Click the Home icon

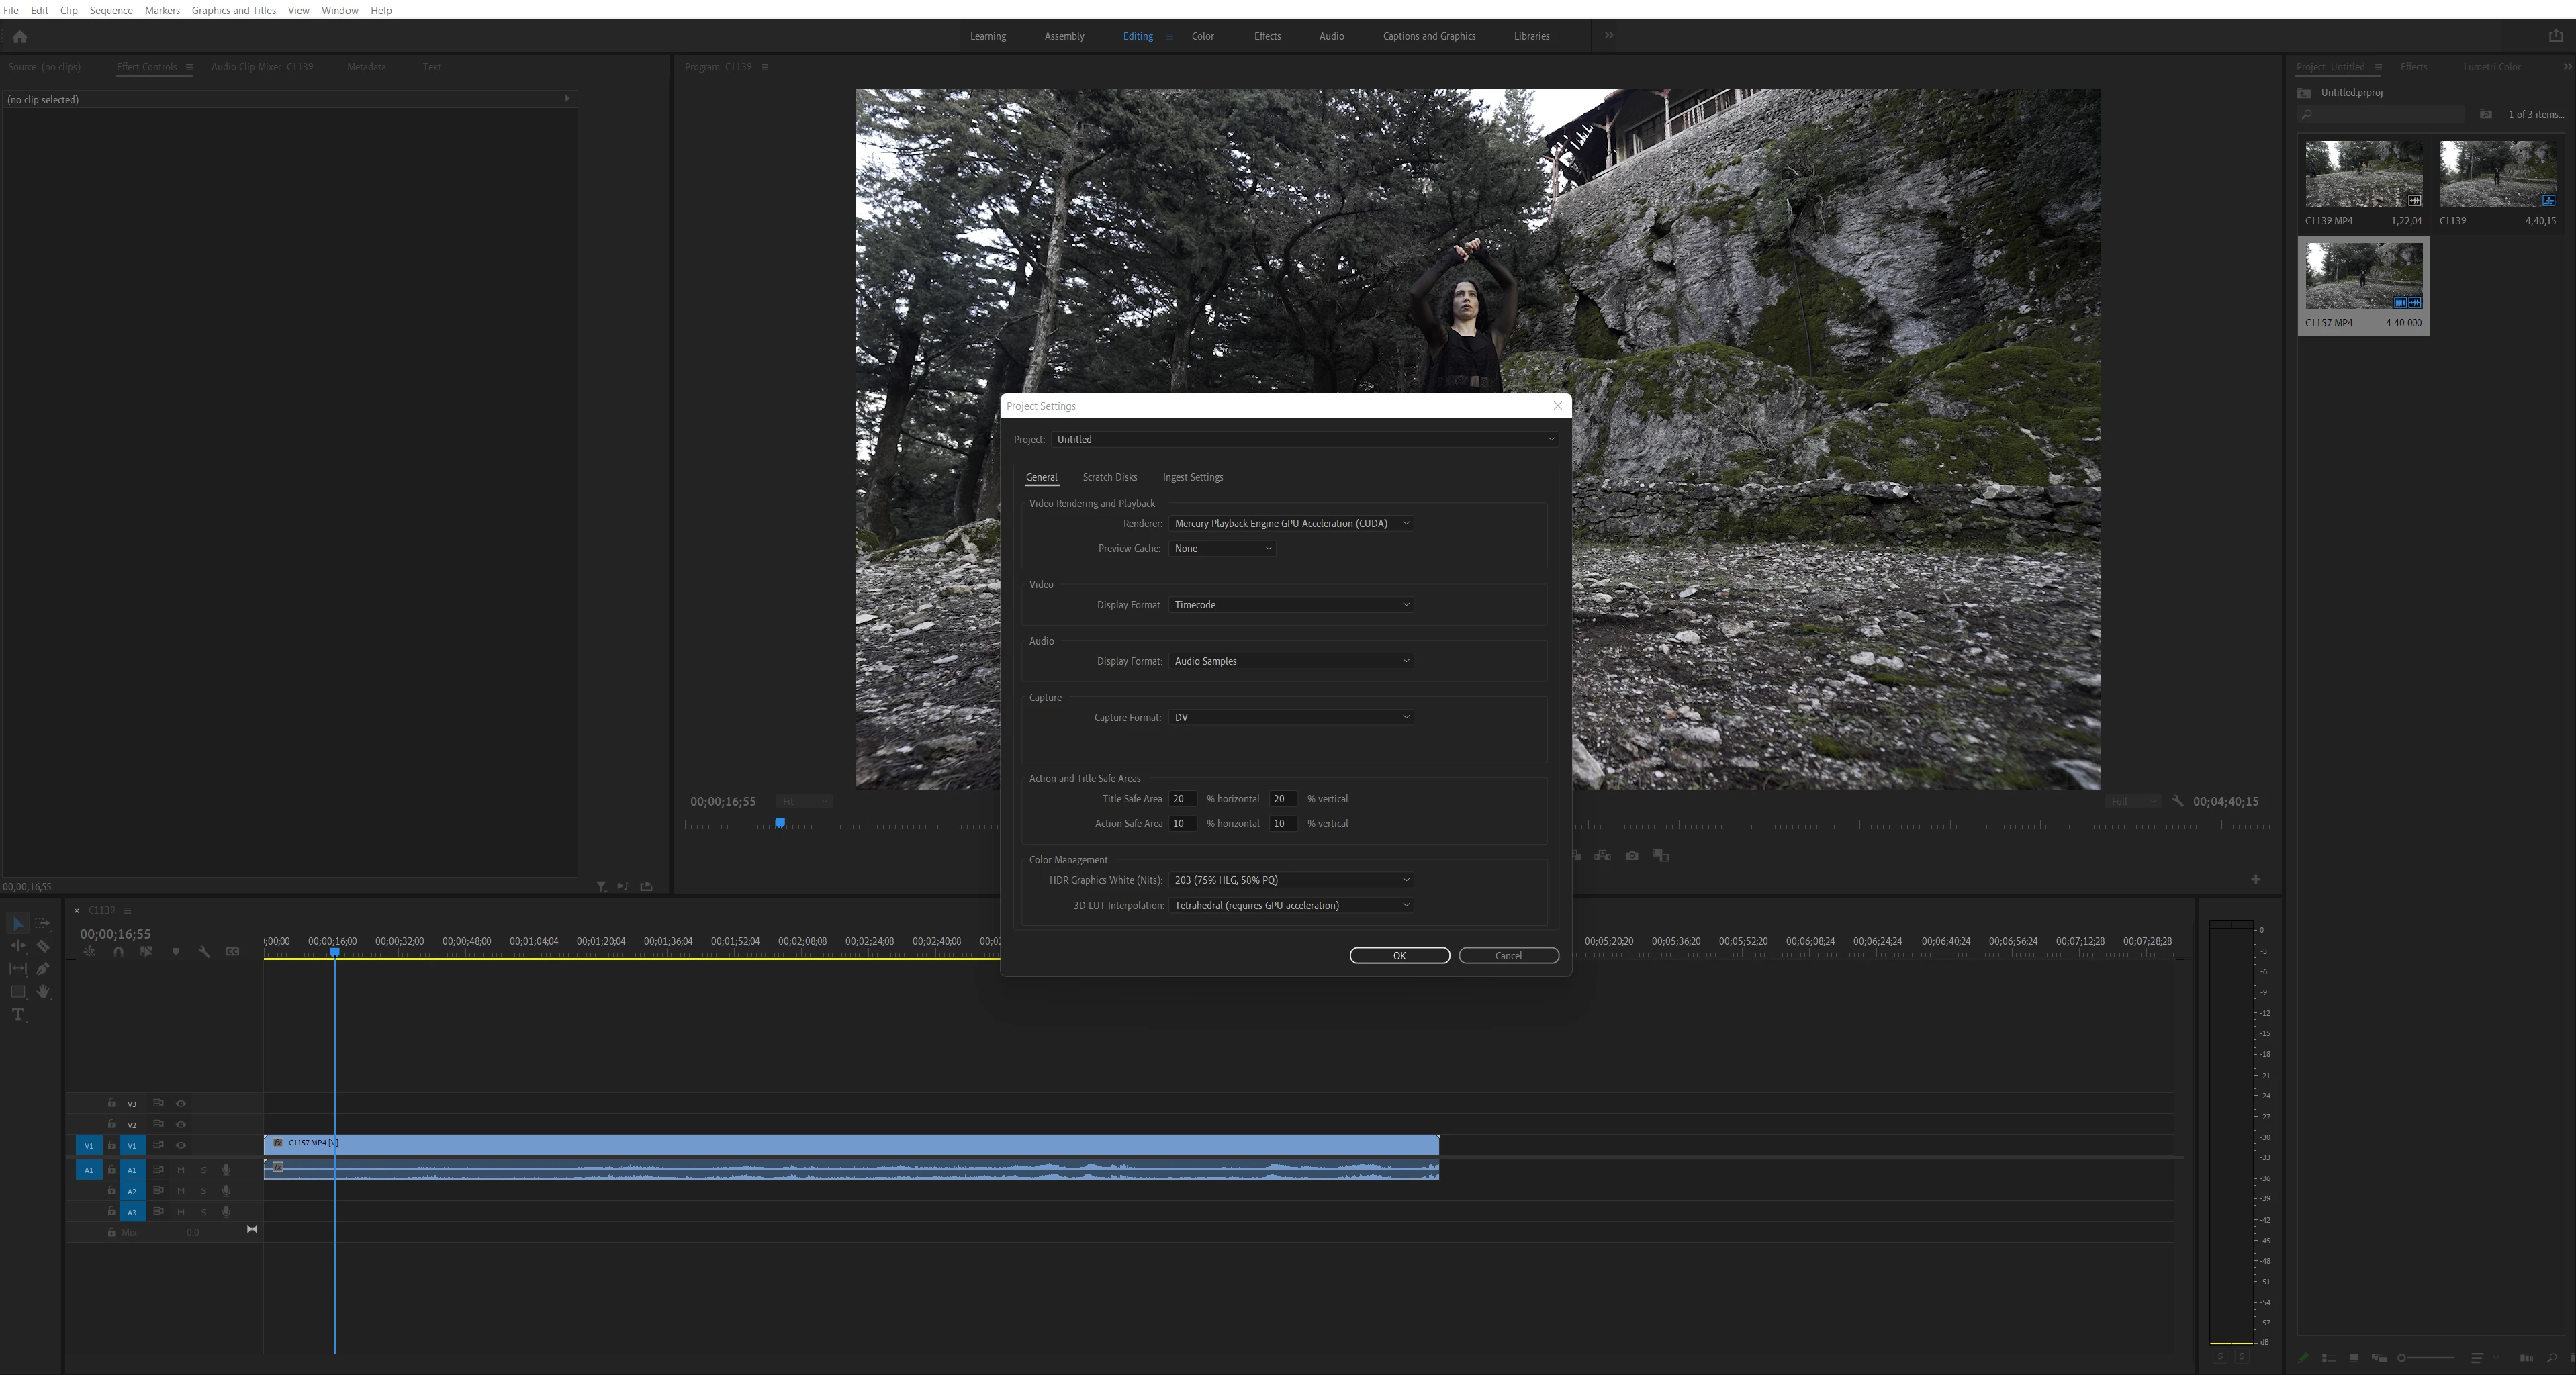coord(19,36)
